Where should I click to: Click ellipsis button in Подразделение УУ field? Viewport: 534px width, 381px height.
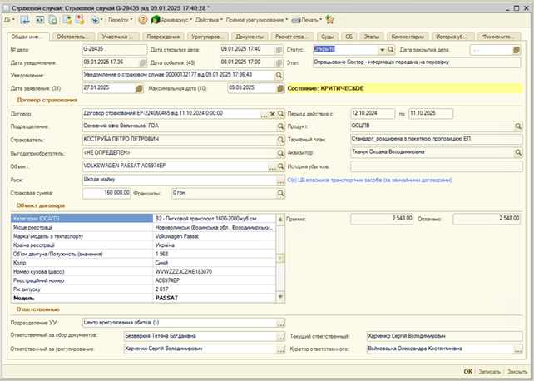click(280, 323)
